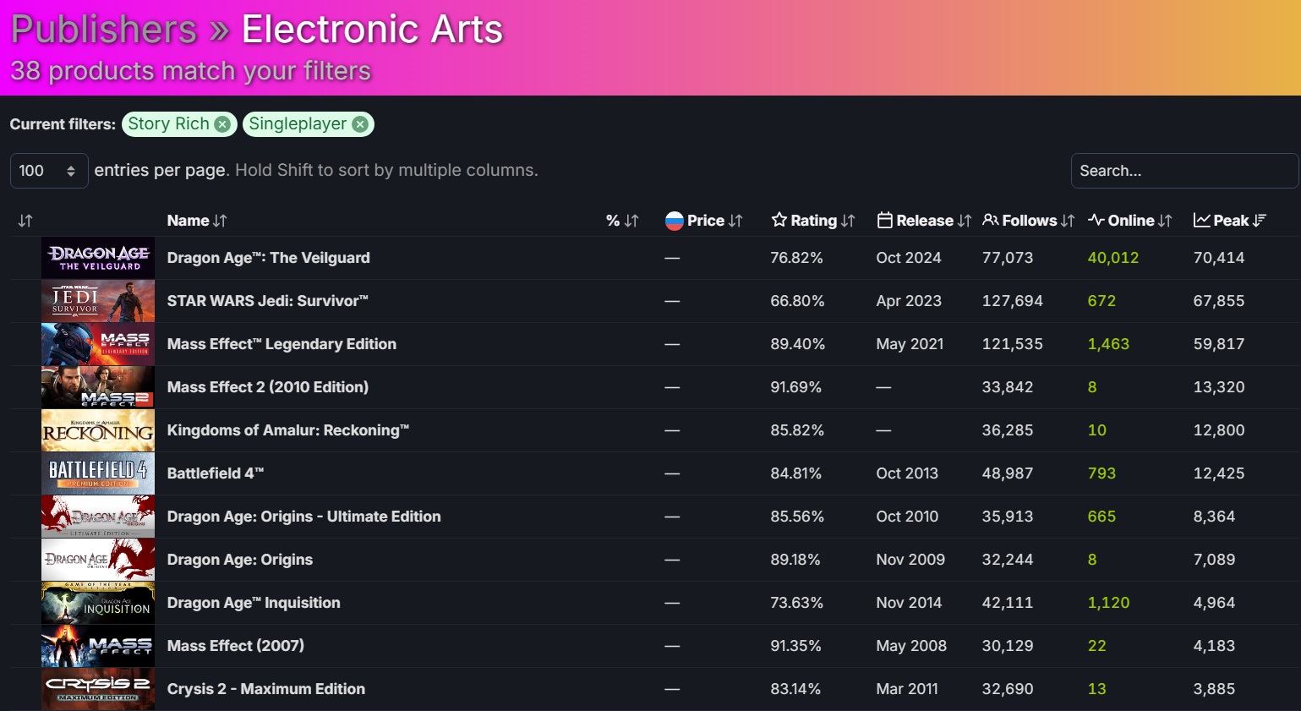The width and height of the screenshot is (1301, 711).
Task: Click Mass Effect Legendary Edition thumbnail
Action: (x=98, y=344)
